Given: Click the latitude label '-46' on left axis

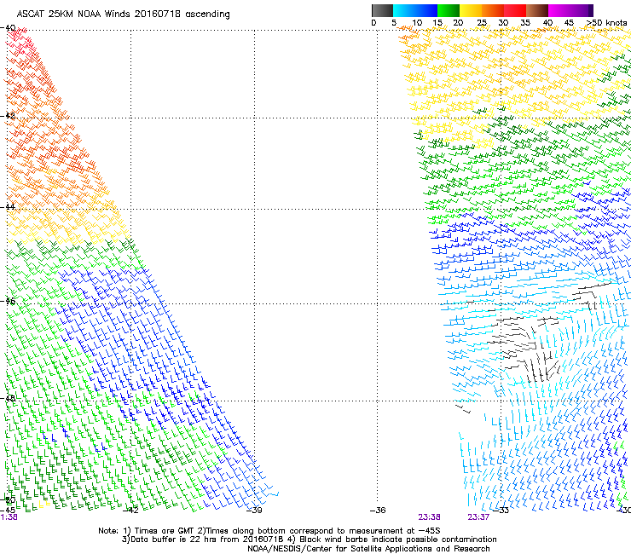Looking at the screenshot, I should point(8,301).
